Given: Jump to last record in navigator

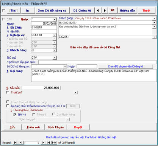Looking at the screenshot, I should pyautogui.click(x=48, y=143).
